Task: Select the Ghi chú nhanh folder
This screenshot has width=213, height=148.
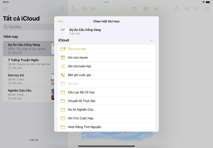Action: pyautogui.click(x=78, y=58)
